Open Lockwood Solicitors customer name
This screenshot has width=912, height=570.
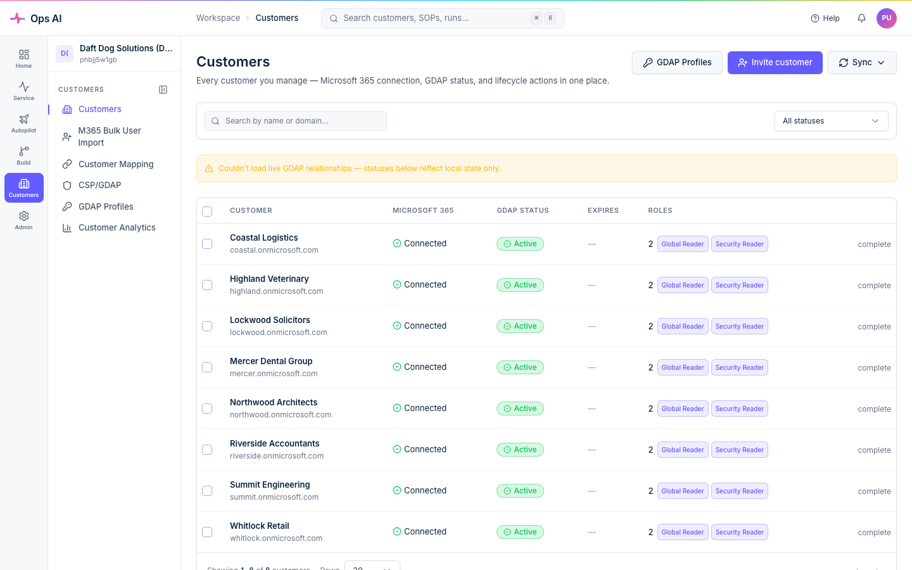tap(270, 320)
